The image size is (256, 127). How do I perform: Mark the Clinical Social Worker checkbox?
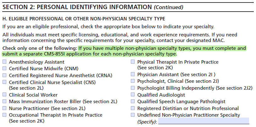click(4, 95)
